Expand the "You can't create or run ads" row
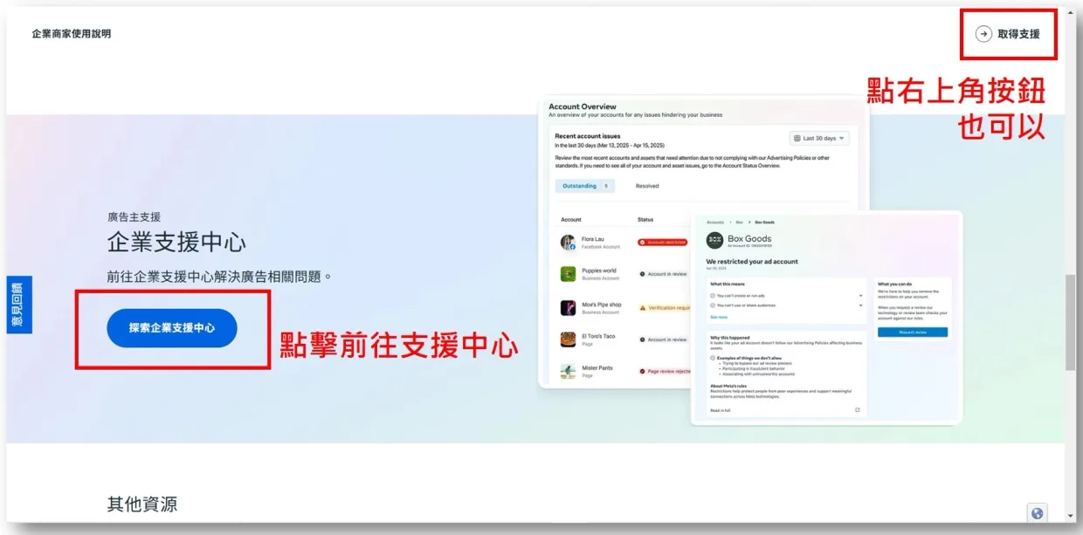1083x535 pixels. click(786, 296)
